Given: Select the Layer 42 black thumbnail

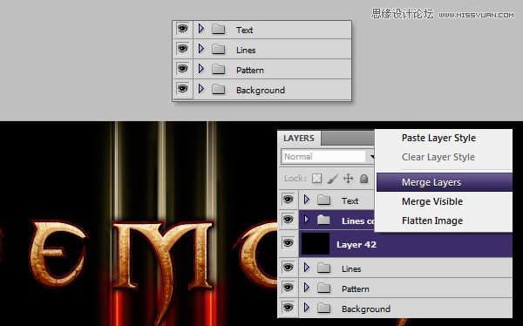Looking at the screenshot, I should point(316,244).
